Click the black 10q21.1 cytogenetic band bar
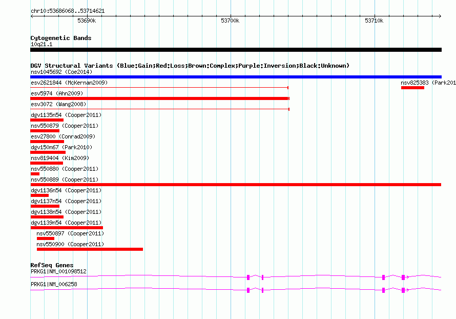 click(236, 50)
